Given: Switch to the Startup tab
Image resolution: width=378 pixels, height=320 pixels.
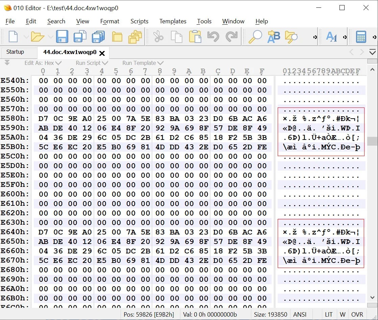Looking at the screenshot, I should coord(15,52).
